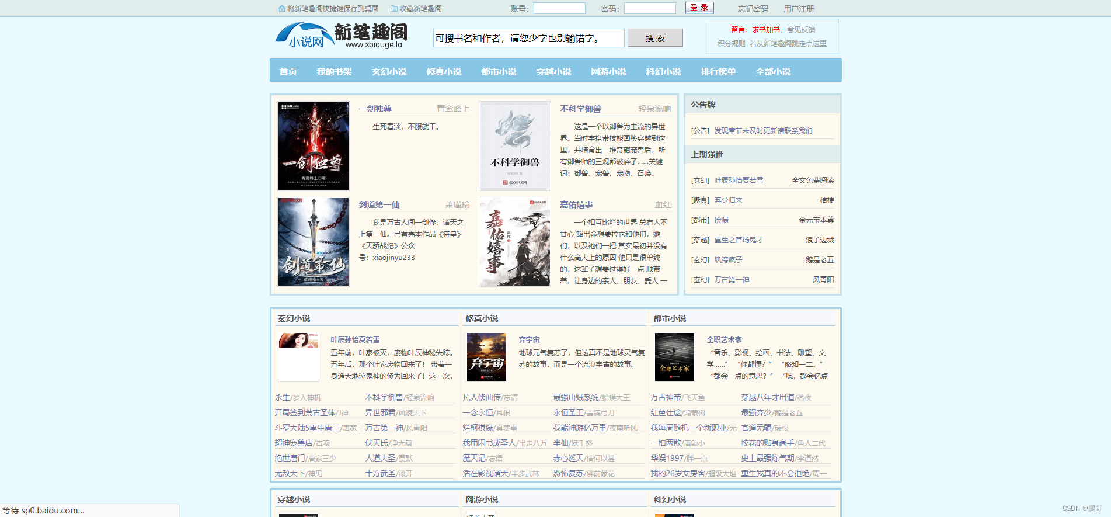The width and height of the screenshot is (1111, 517).
Task: Open 最强山贼系统 in the list
Action: pyautogui.click(x=576, y=398)
